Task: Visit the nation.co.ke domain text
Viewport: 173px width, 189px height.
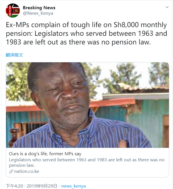Action: point(26,171)
